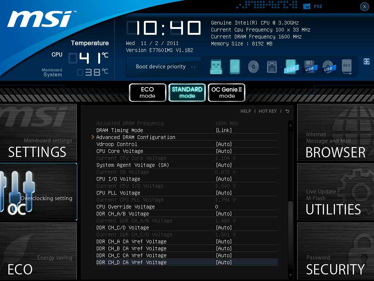
Task: Enable OC Genie II mode
Action: (226, 93)
